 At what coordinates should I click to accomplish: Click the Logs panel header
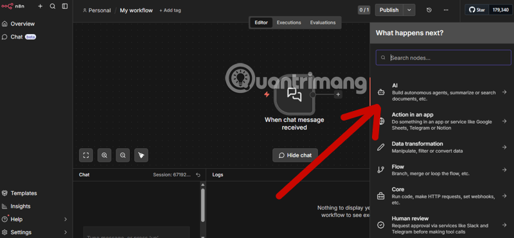click(218, 175)
